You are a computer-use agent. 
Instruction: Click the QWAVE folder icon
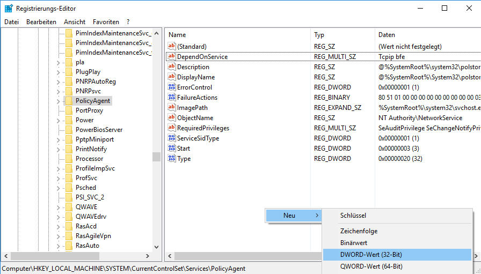coord(69,207)
